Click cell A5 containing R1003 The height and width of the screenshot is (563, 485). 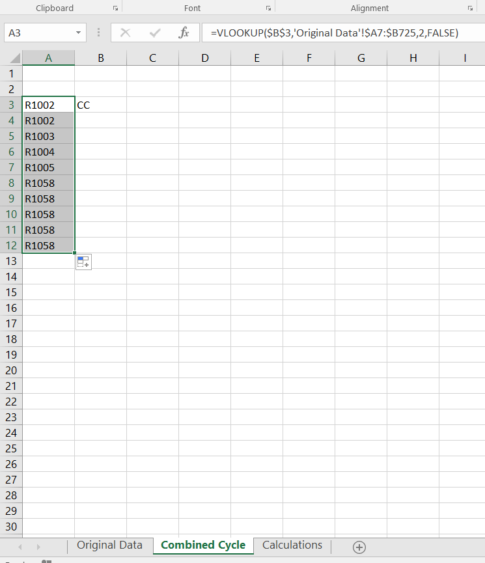click(48, 136)
